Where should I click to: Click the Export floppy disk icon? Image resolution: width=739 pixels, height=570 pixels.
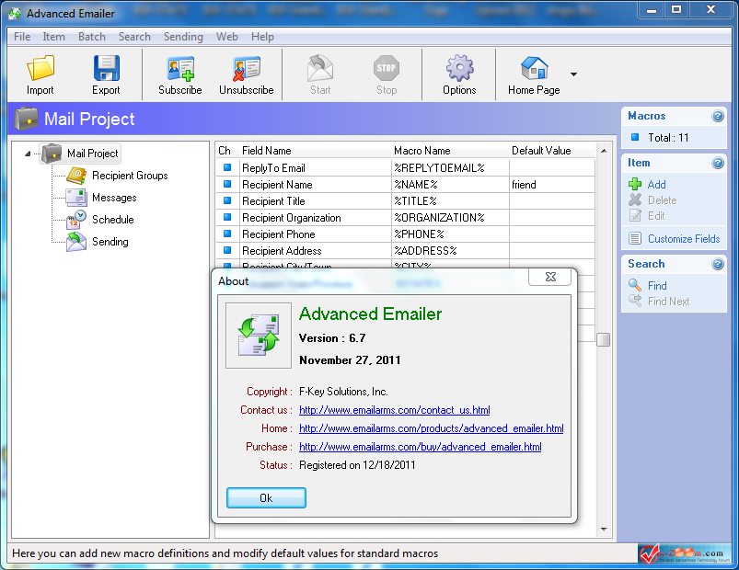pyautogui.click(x=106, y=68)
